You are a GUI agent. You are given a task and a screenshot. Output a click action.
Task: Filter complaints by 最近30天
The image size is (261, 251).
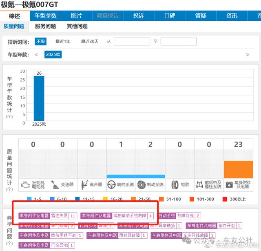pos(90,42)
